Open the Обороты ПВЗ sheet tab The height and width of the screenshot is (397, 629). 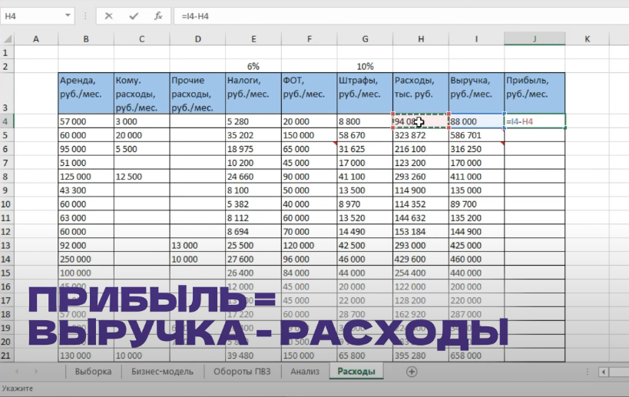coord(242,372)
